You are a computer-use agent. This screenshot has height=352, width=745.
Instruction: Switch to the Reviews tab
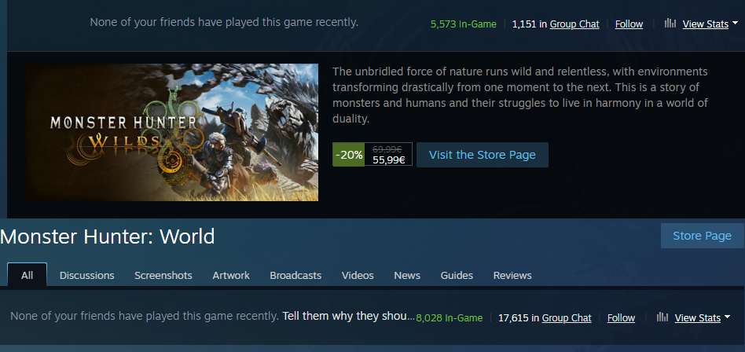point(512,276)
